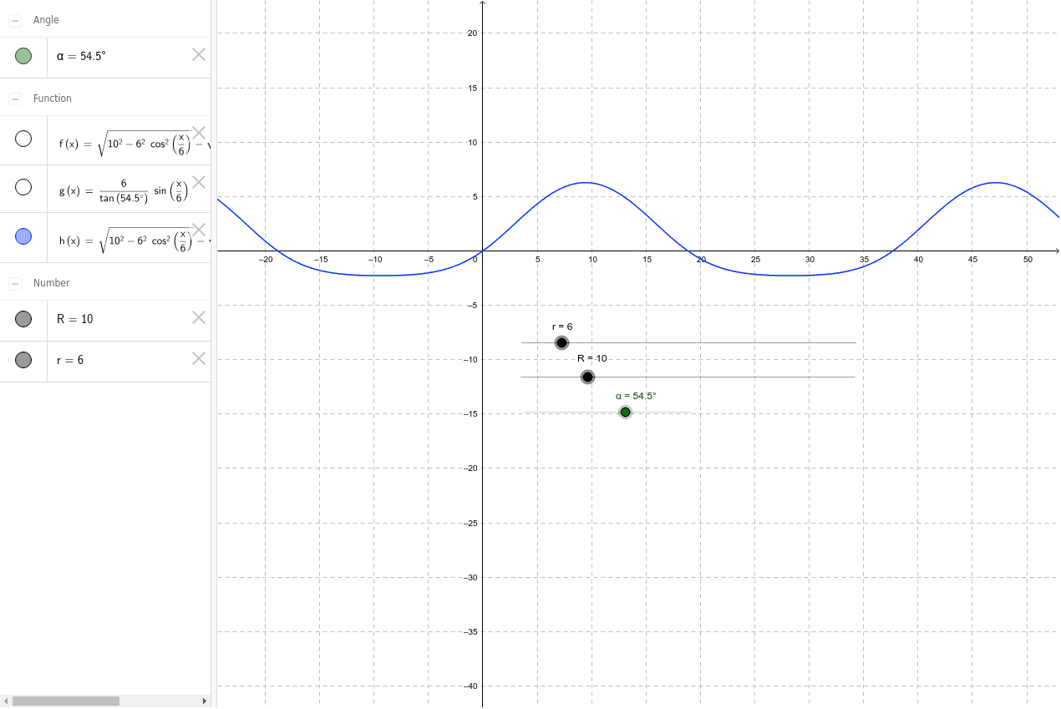The width and height of the screenshot is (1061, 709).
Task: Click the scrollbar right arrow
Action: coord(206,701)
